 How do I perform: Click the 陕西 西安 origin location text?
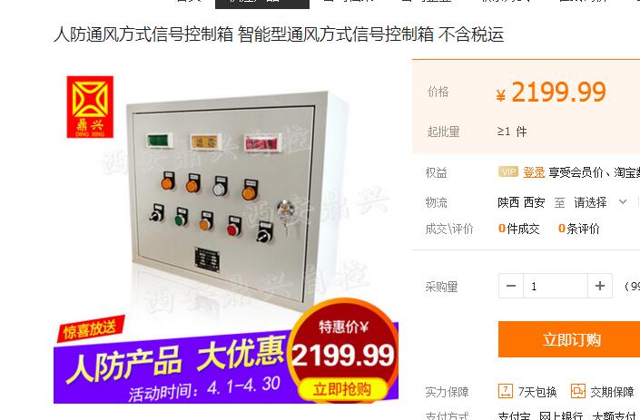coord(521,202)
